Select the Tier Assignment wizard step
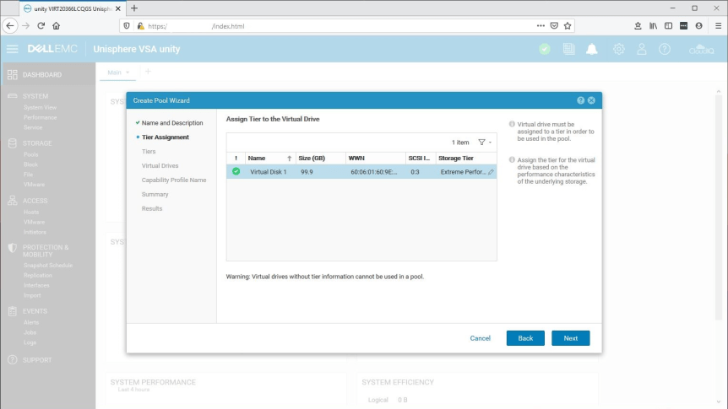728x409 pixels. coord(166,137)
